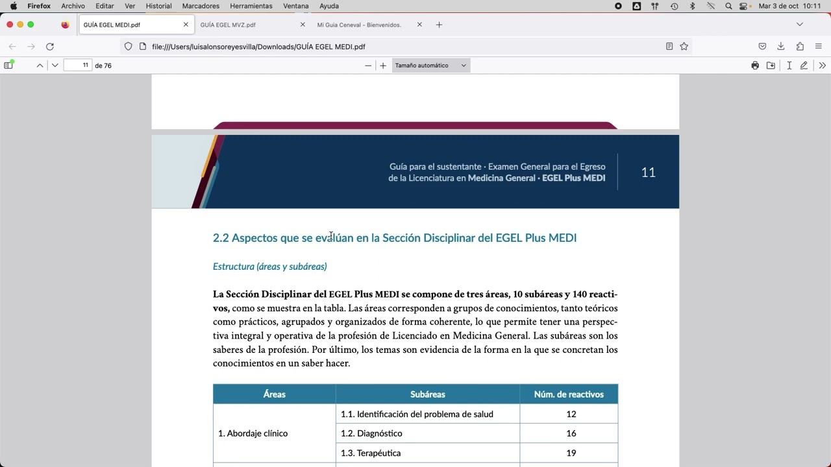Open the Historial menu
Screen dimensions: 831x467
pyautogui.click(x=158, y=6)
